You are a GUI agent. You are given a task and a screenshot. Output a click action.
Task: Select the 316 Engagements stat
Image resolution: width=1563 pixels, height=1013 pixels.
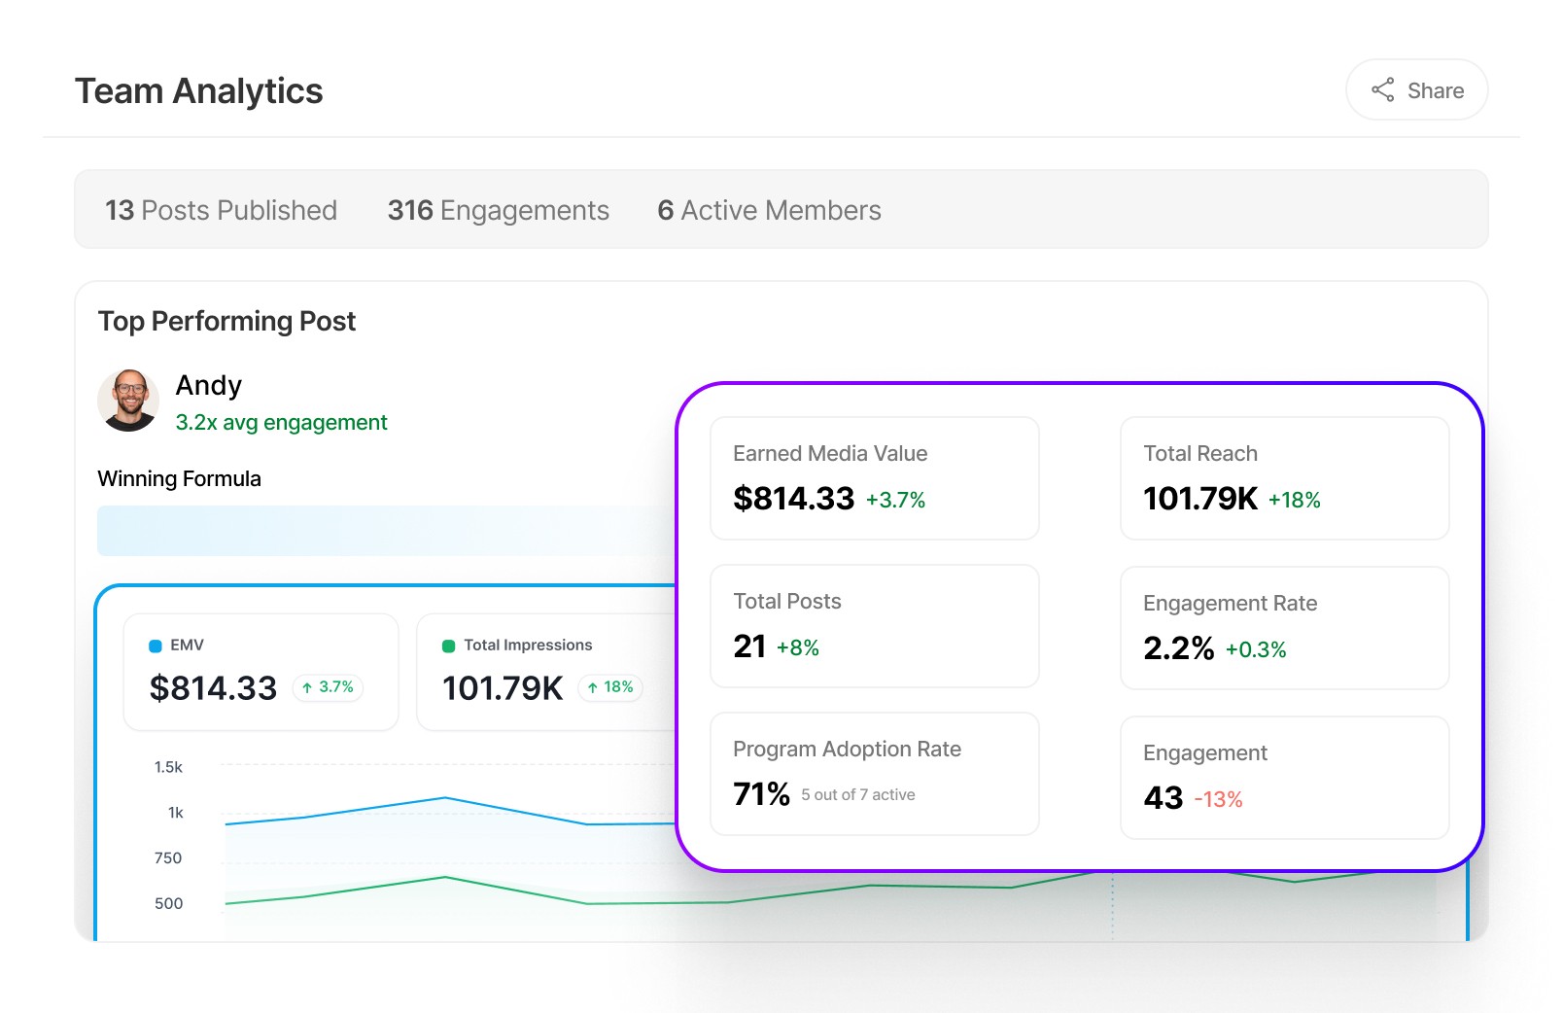(x=498, y=210)
